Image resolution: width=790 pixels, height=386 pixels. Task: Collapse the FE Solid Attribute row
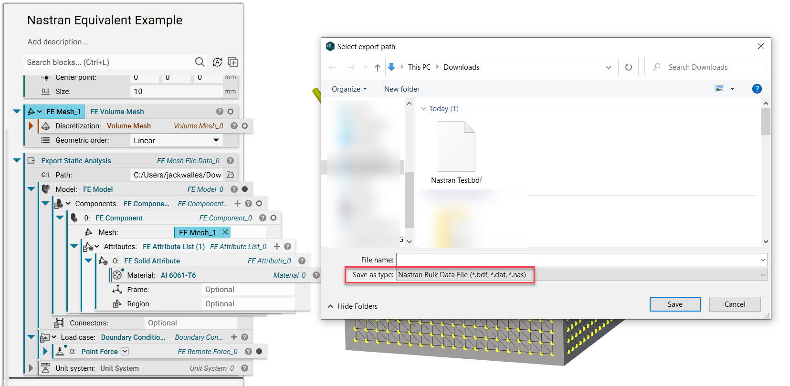(88, 261)
